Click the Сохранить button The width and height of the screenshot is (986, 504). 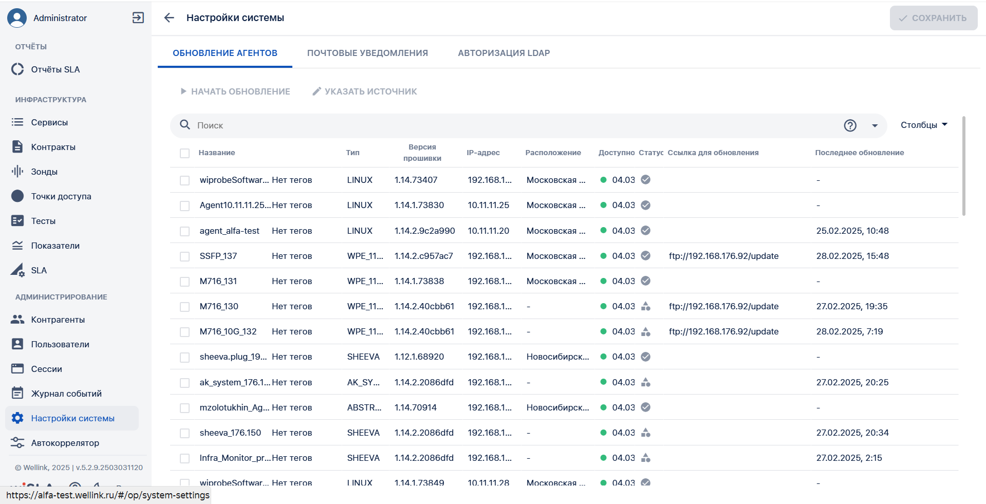pyautogui.click(x=933, y=18)
